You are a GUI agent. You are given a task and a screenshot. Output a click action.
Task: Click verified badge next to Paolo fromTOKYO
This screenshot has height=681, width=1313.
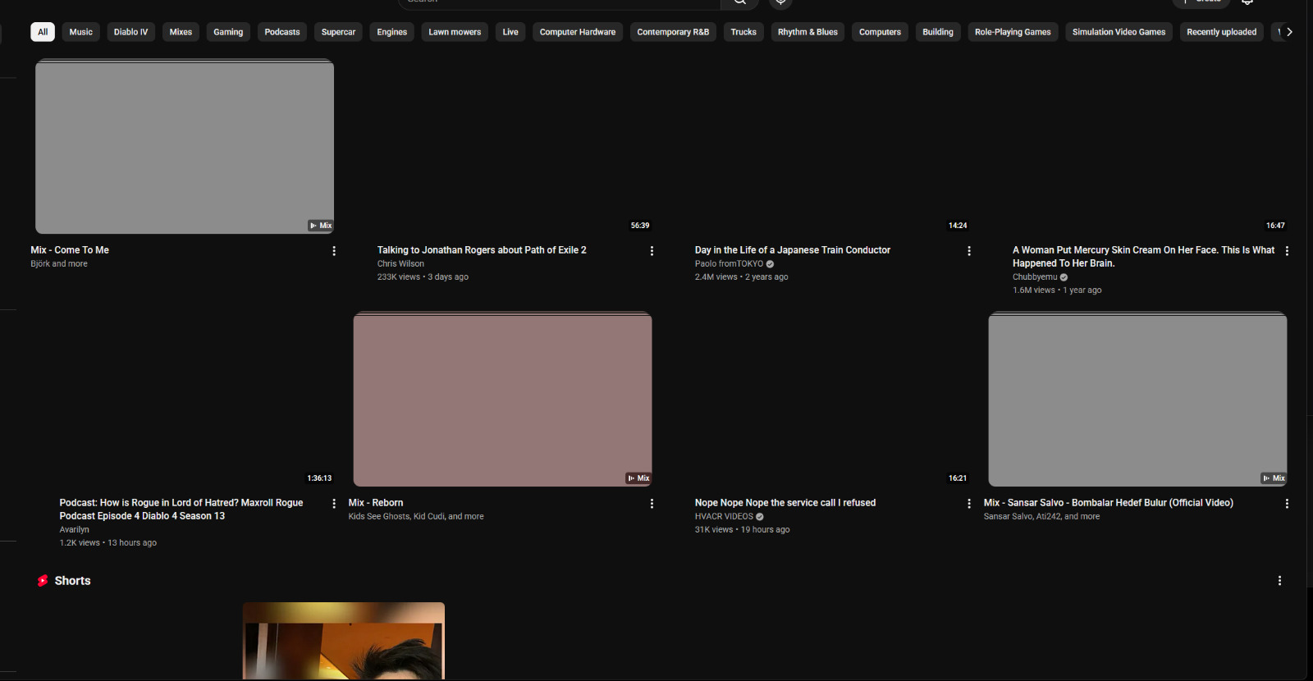pyautogui.click(x=770, y=264)
